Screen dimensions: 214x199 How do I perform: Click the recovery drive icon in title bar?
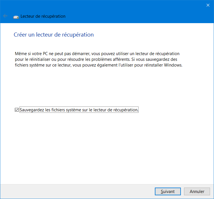(x=16, y=17)
